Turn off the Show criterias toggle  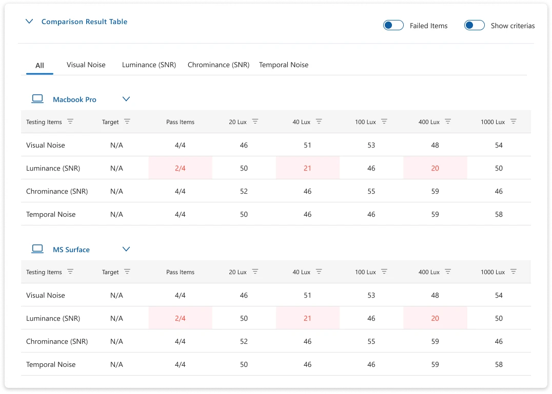click(x=474, y=25)
